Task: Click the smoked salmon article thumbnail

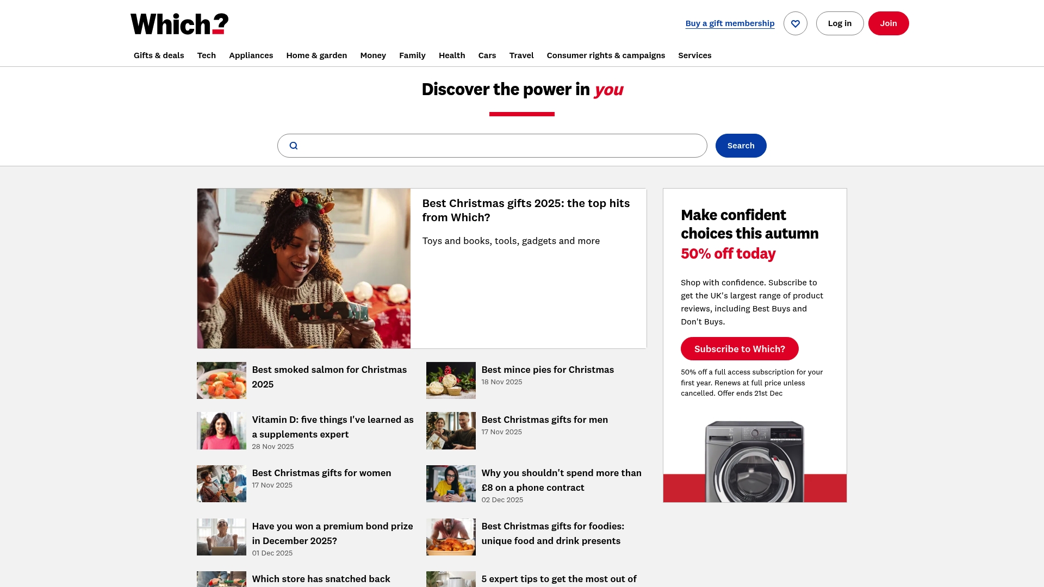Action: tap(221, 380)
